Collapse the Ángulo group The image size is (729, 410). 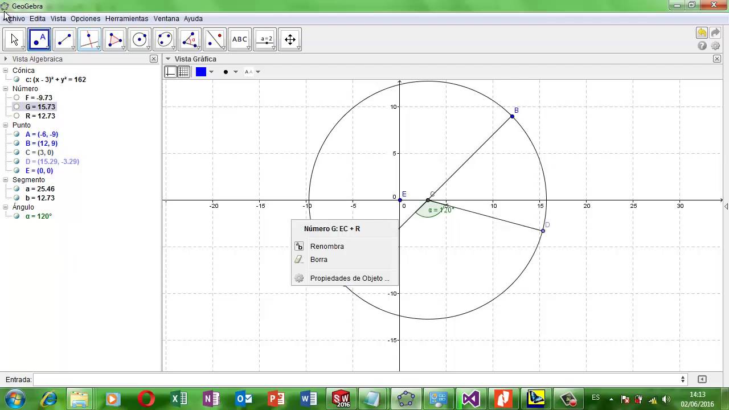point(6,207)
